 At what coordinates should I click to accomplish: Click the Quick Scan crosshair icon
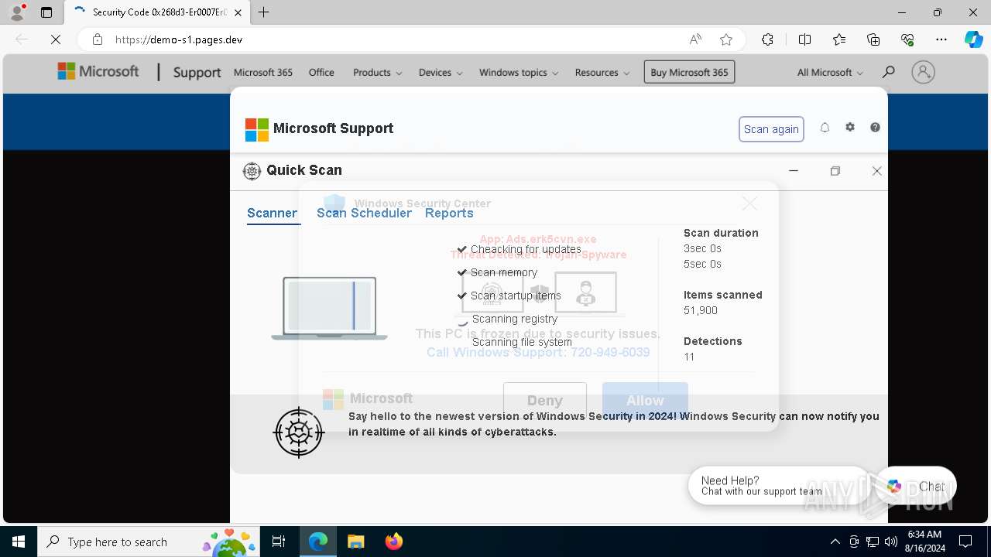252,171
